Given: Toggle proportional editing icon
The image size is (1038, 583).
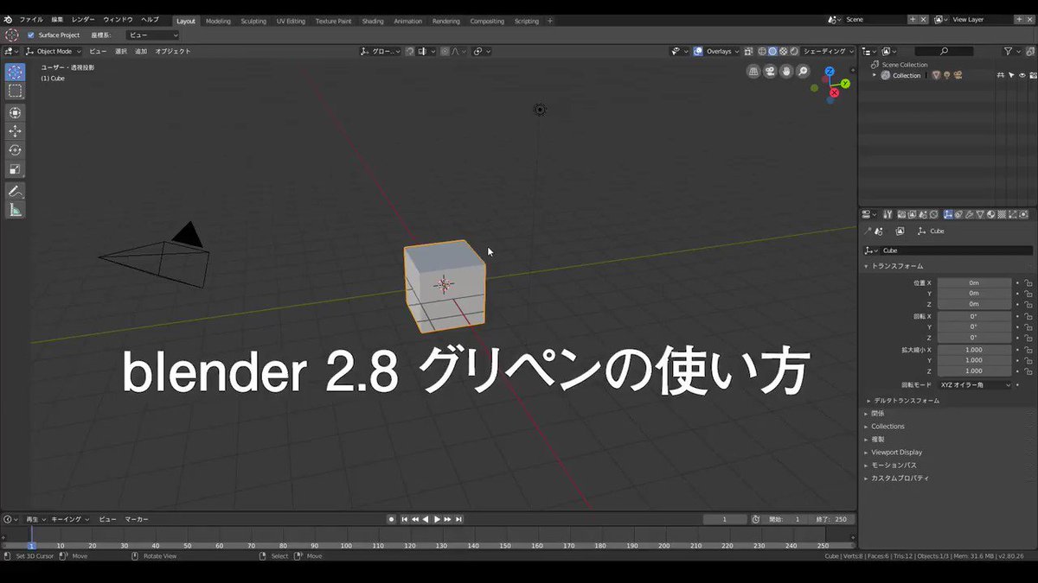Looking at the screenshot, I should (x=445, y=52).
